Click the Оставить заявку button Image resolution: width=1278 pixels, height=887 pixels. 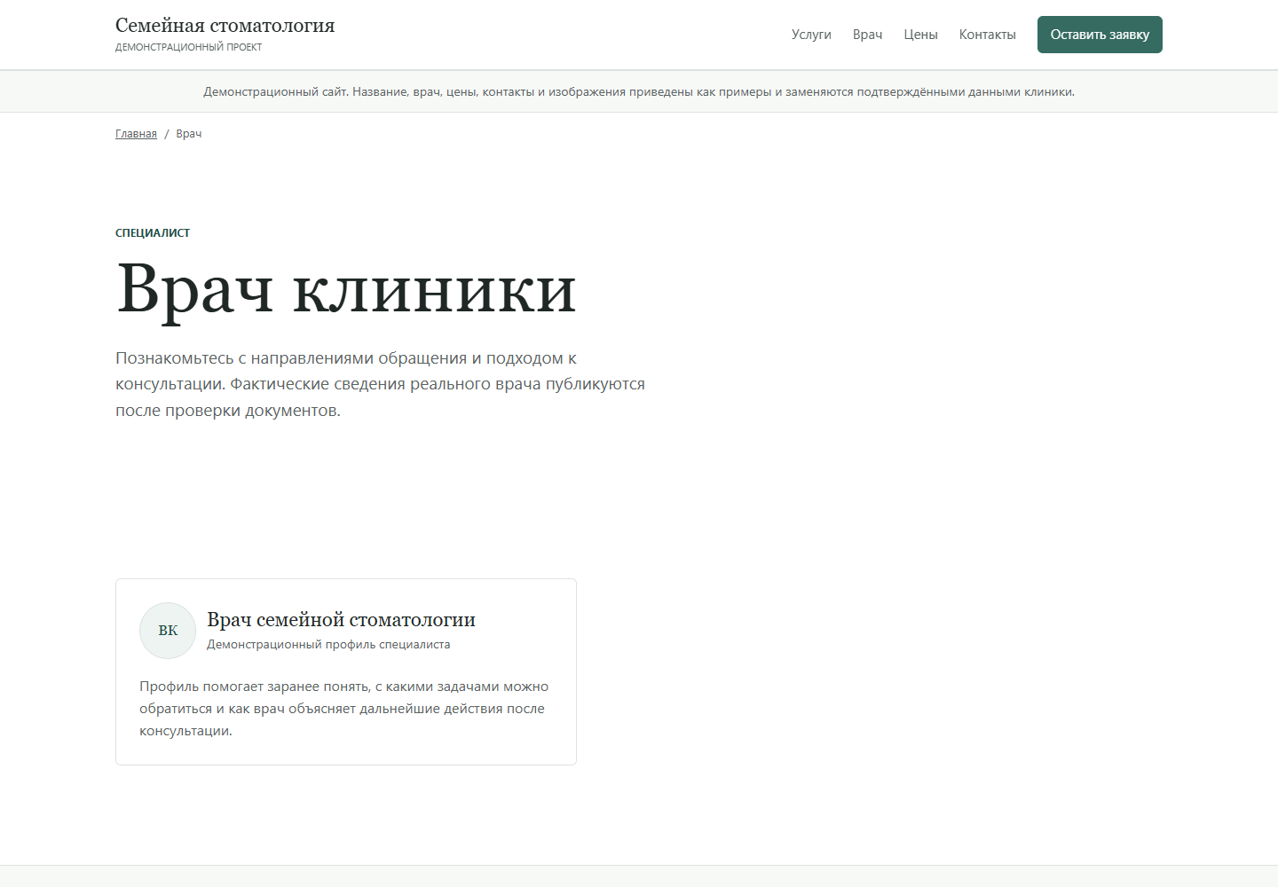[x=1100, y=35]
